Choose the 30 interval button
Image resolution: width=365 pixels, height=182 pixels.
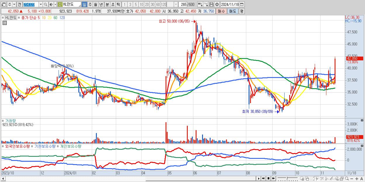click(x=152, y=4)
